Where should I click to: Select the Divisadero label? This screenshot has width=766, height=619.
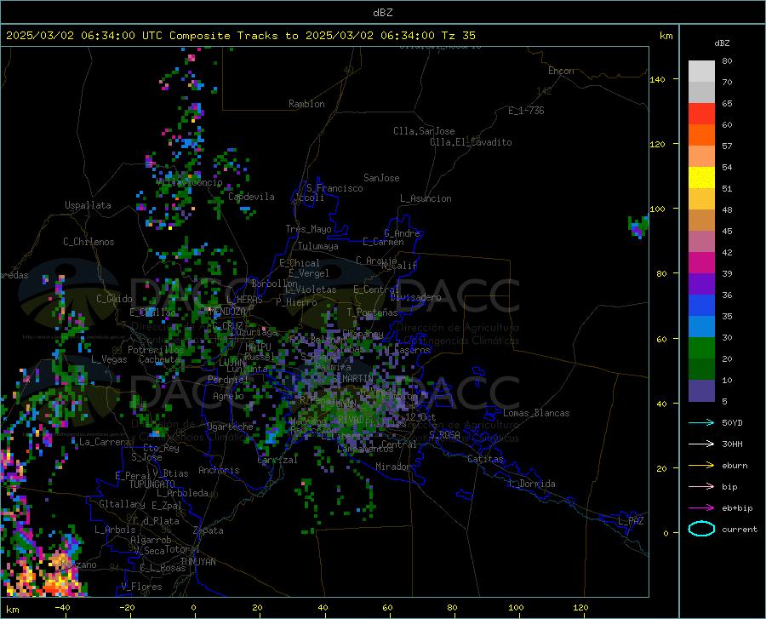(x=415, y=297)
